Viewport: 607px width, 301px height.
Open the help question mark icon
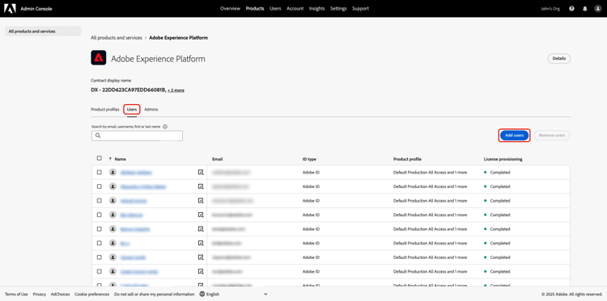[x=571, y=9]
